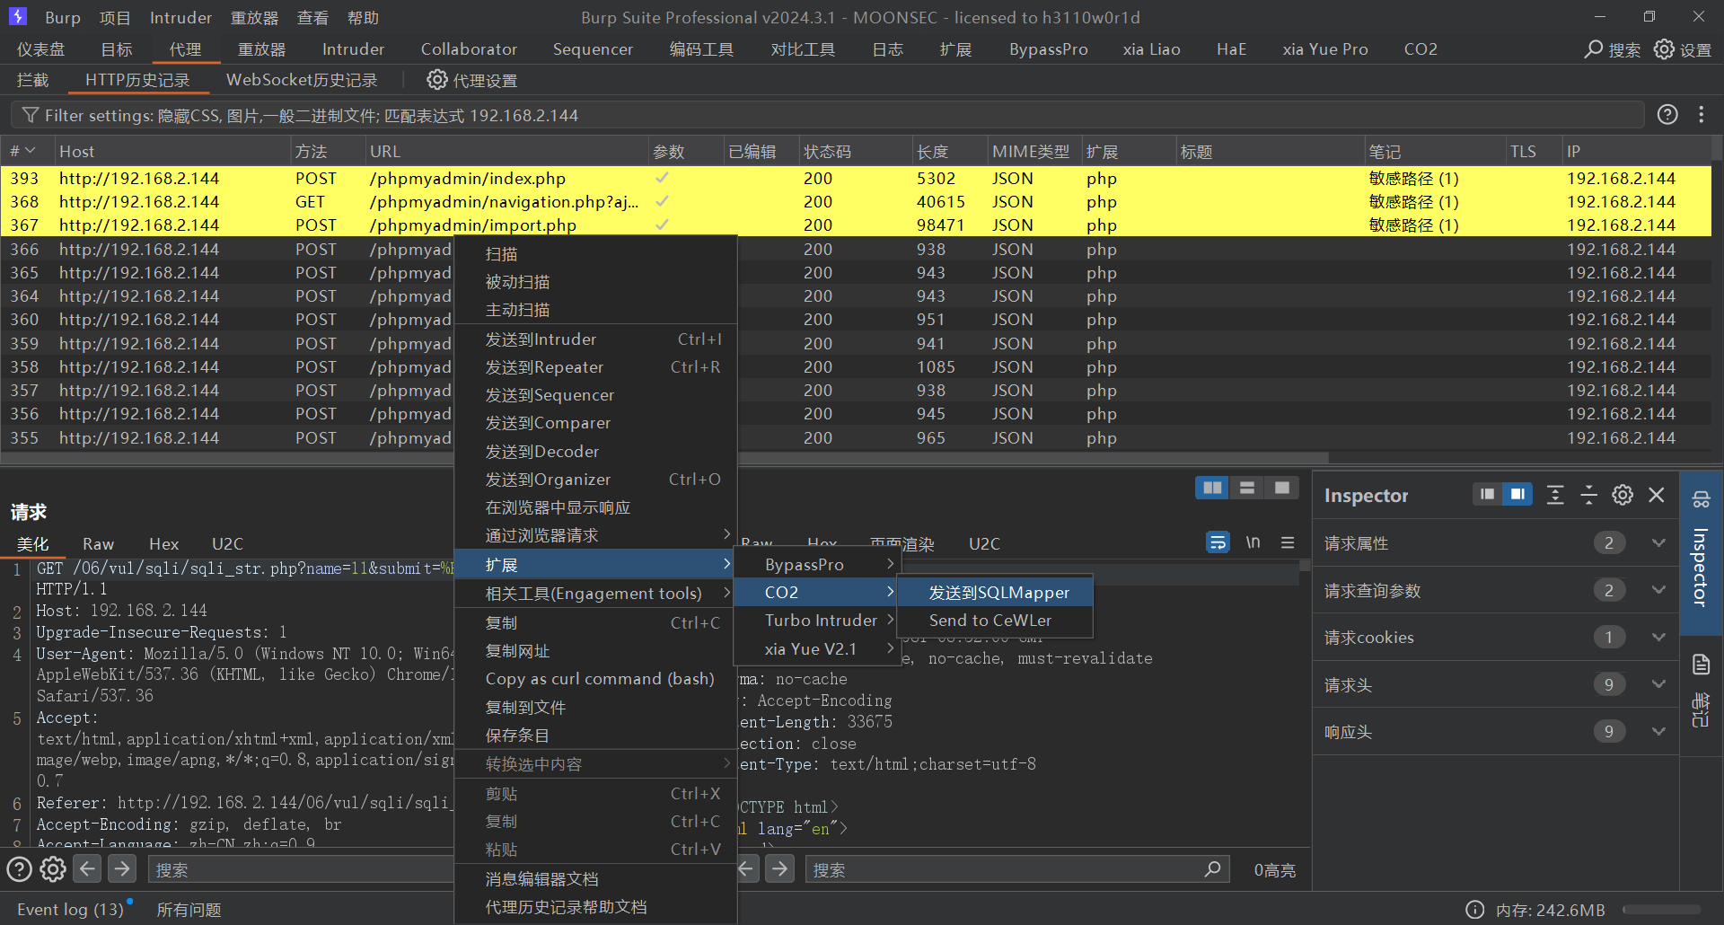Expand the 请求查询参数 section
This screenshot has width=1724, height=925.
1658,590
